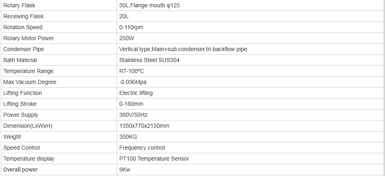Click the -0.096Mpa vacuum degree value
Viewport: 385px width, 176px height.
[133, 82]
